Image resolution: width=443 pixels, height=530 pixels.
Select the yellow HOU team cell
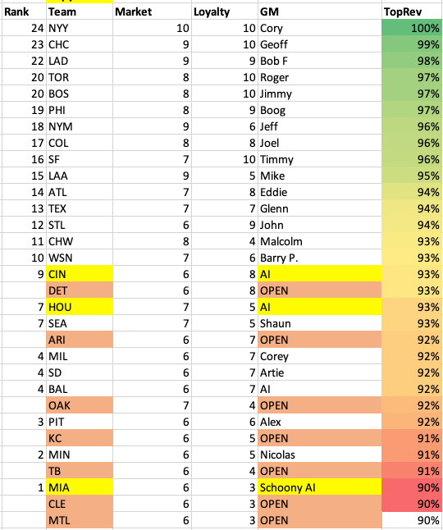pyautogui.click(x=80, y=307)
